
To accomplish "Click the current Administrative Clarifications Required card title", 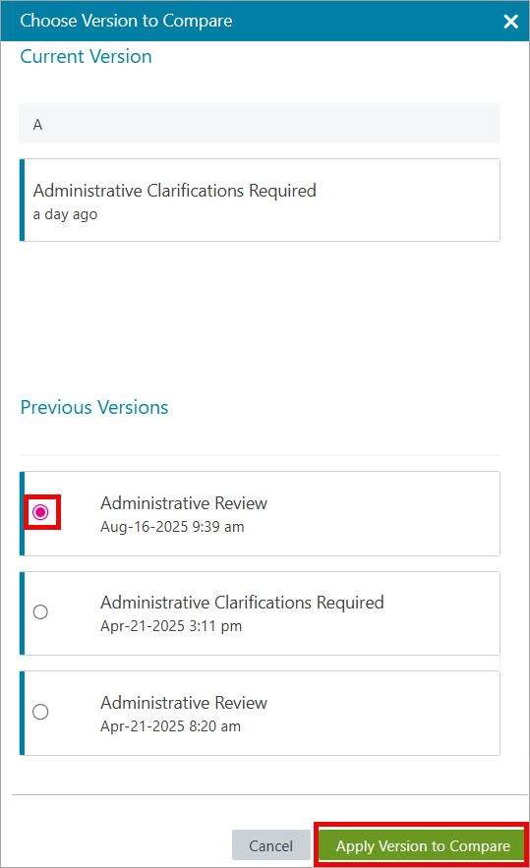I will pos(174,191).
